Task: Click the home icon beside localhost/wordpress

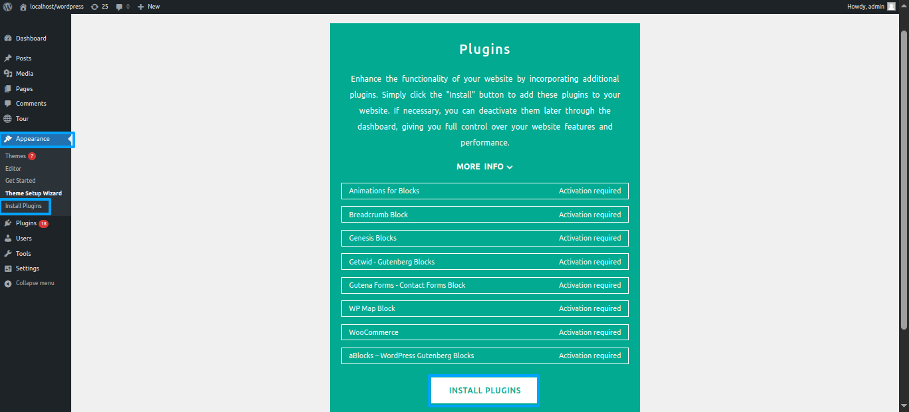Action: click(x=23, y=7)
